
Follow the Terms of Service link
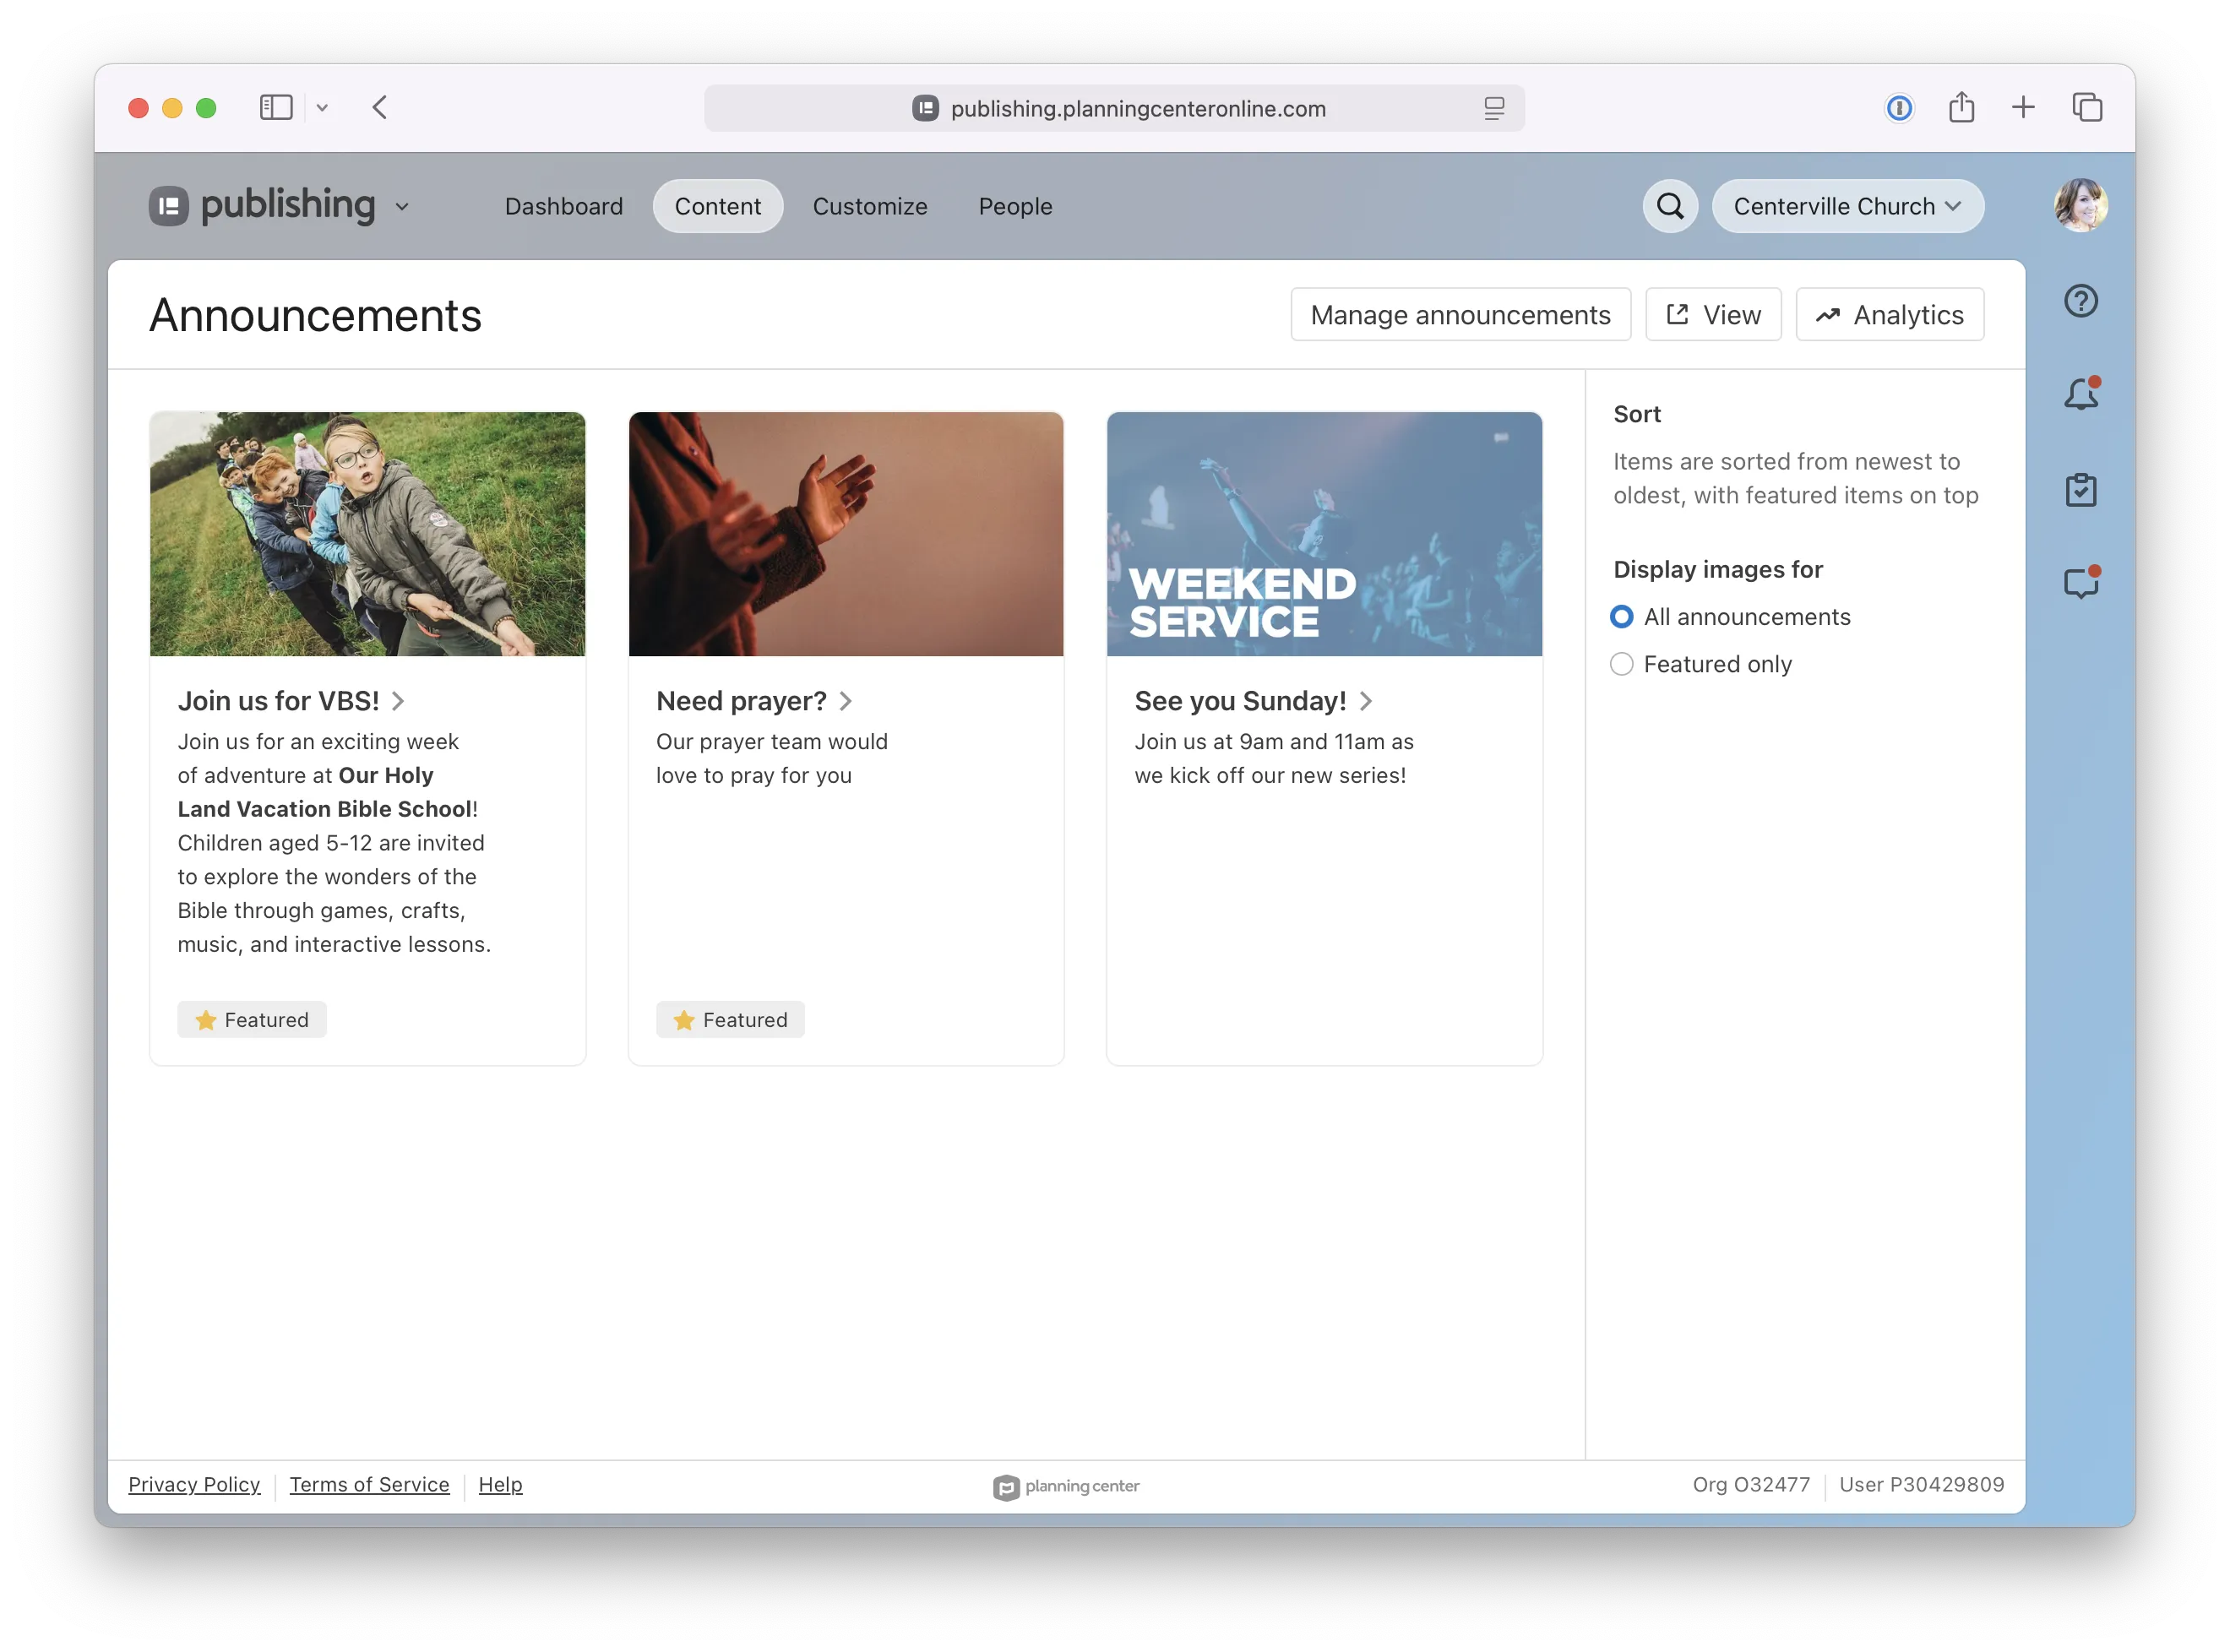369,1484
